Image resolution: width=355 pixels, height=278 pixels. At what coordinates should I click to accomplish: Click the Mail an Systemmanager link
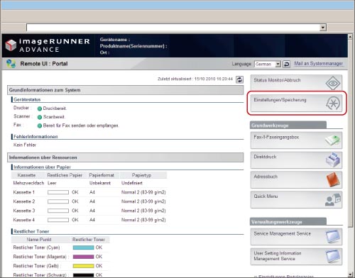318,64
